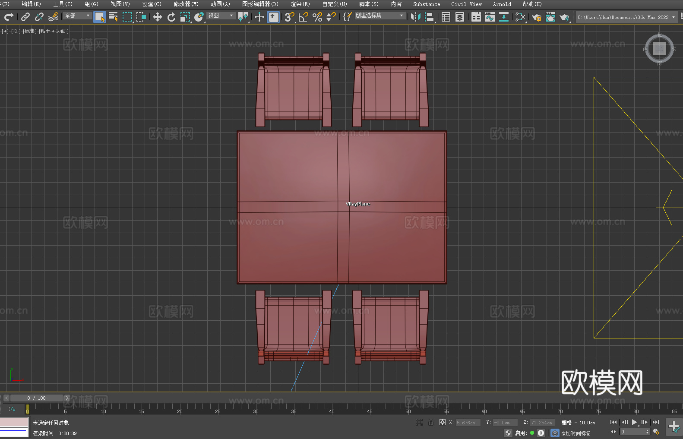Expand the 创建选择集 named selection dropdown
The width and height of the screenshot is (683, 439).
pos(380,16)
